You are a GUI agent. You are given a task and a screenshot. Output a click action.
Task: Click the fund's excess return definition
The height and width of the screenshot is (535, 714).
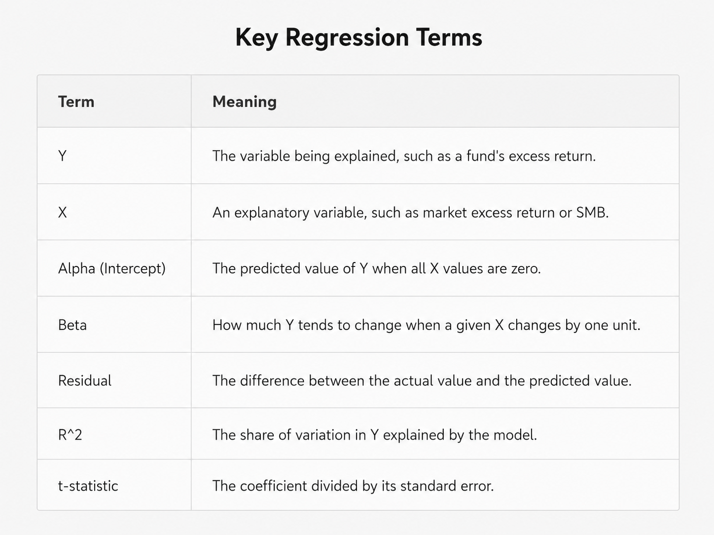404,156
